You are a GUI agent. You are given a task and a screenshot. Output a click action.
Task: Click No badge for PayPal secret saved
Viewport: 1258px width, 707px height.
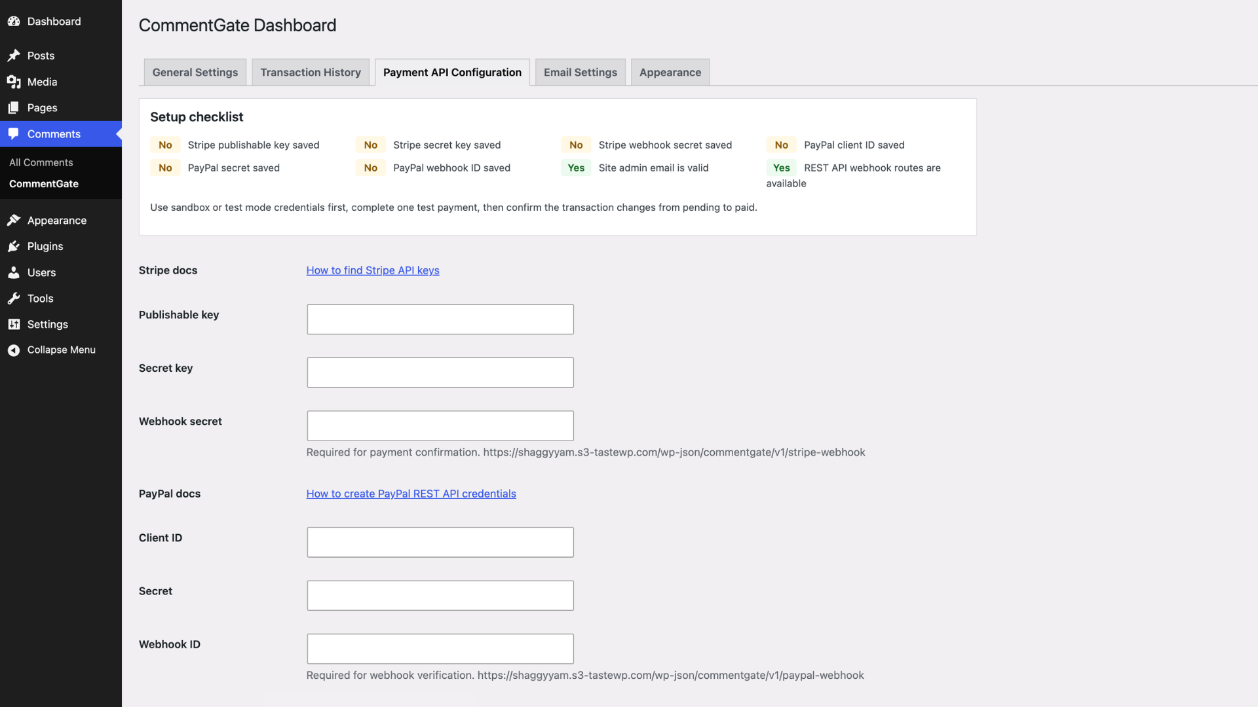pos(165,168)
